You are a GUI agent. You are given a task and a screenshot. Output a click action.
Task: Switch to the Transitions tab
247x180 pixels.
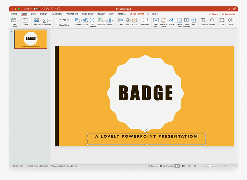pos(57,14)
